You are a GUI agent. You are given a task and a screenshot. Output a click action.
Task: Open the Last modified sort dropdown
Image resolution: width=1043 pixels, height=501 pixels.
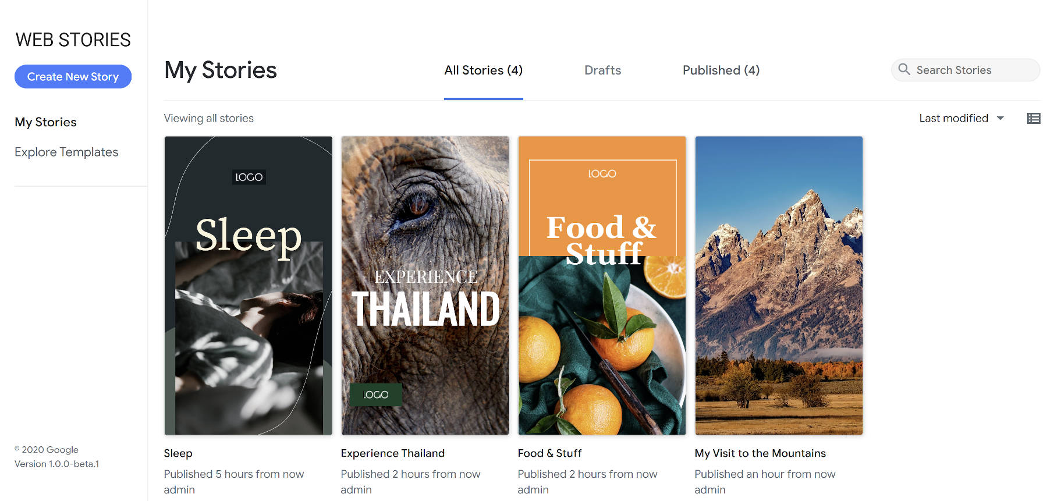[x=953, y=118]
